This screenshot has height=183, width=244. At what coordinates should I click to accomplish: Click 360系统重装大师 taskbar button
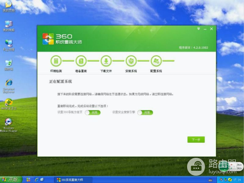click(x=73, y=180)
